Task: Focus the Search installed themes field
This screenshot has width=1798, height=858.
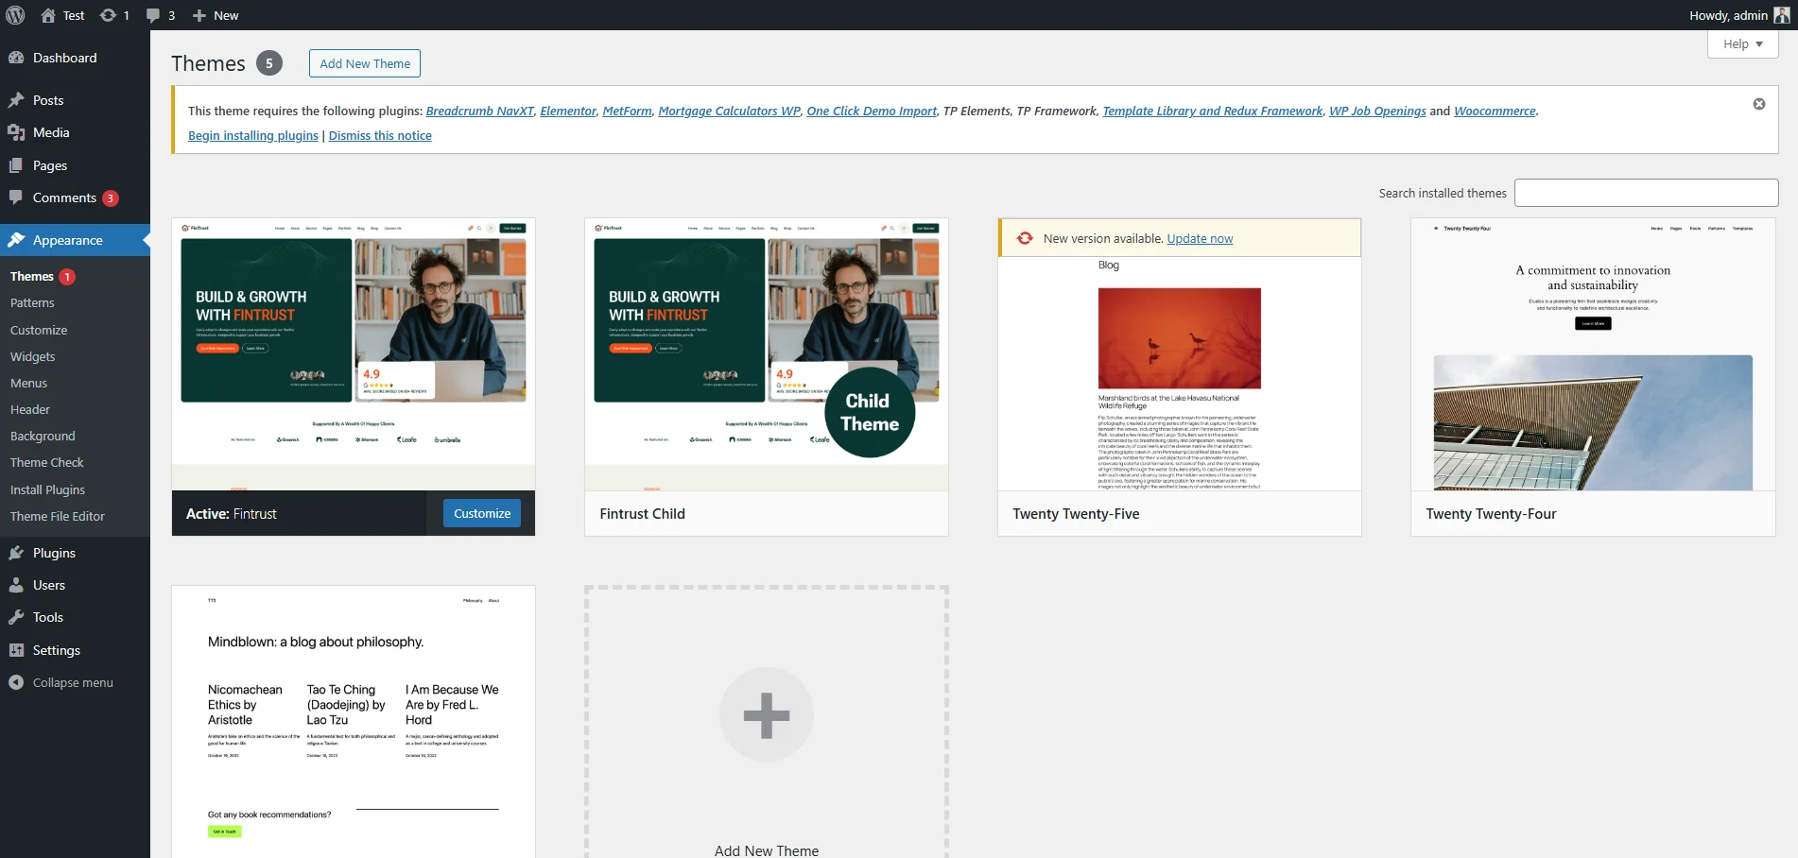Action: (x=1646, y=193)
